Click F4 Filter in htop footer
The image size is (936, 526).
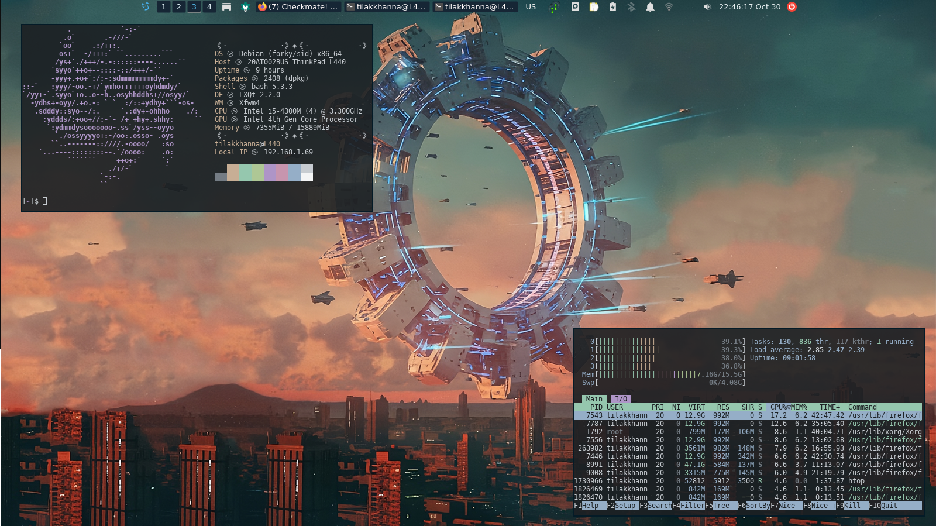pos(689,506)
